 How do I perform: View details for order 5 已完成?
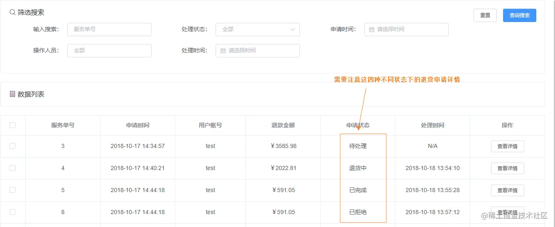(x=507, y=190)
